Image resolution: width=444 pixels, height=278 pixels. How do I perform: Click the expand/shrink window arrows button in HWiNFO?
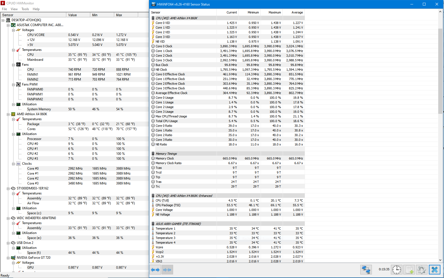point(155,270)
